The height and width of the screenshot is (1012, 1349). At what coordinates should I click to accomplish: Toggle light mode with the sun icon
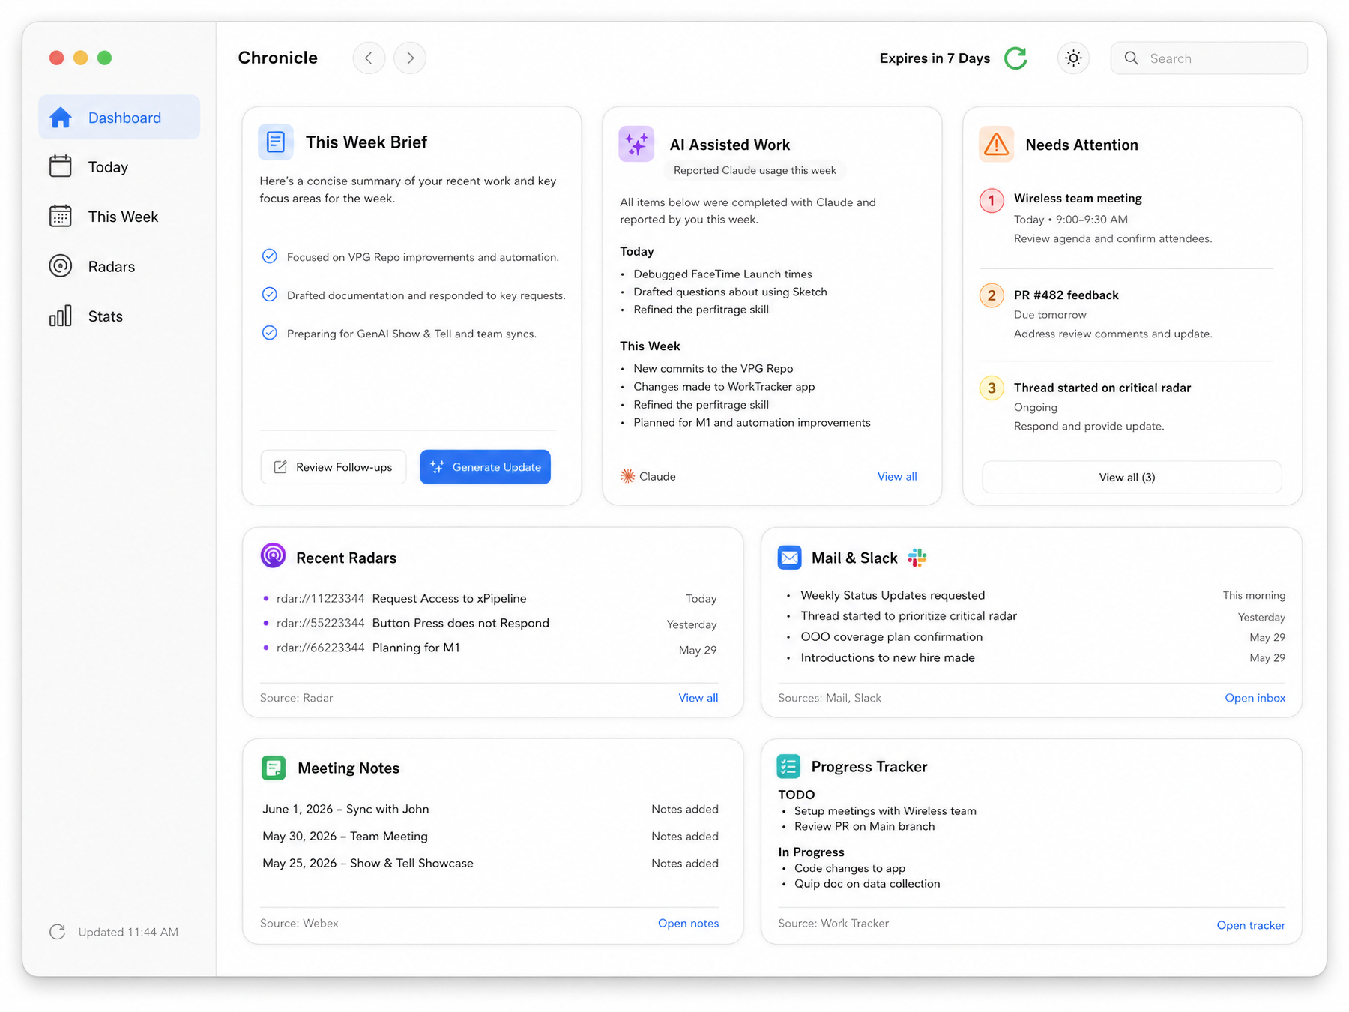point(1073,58)
